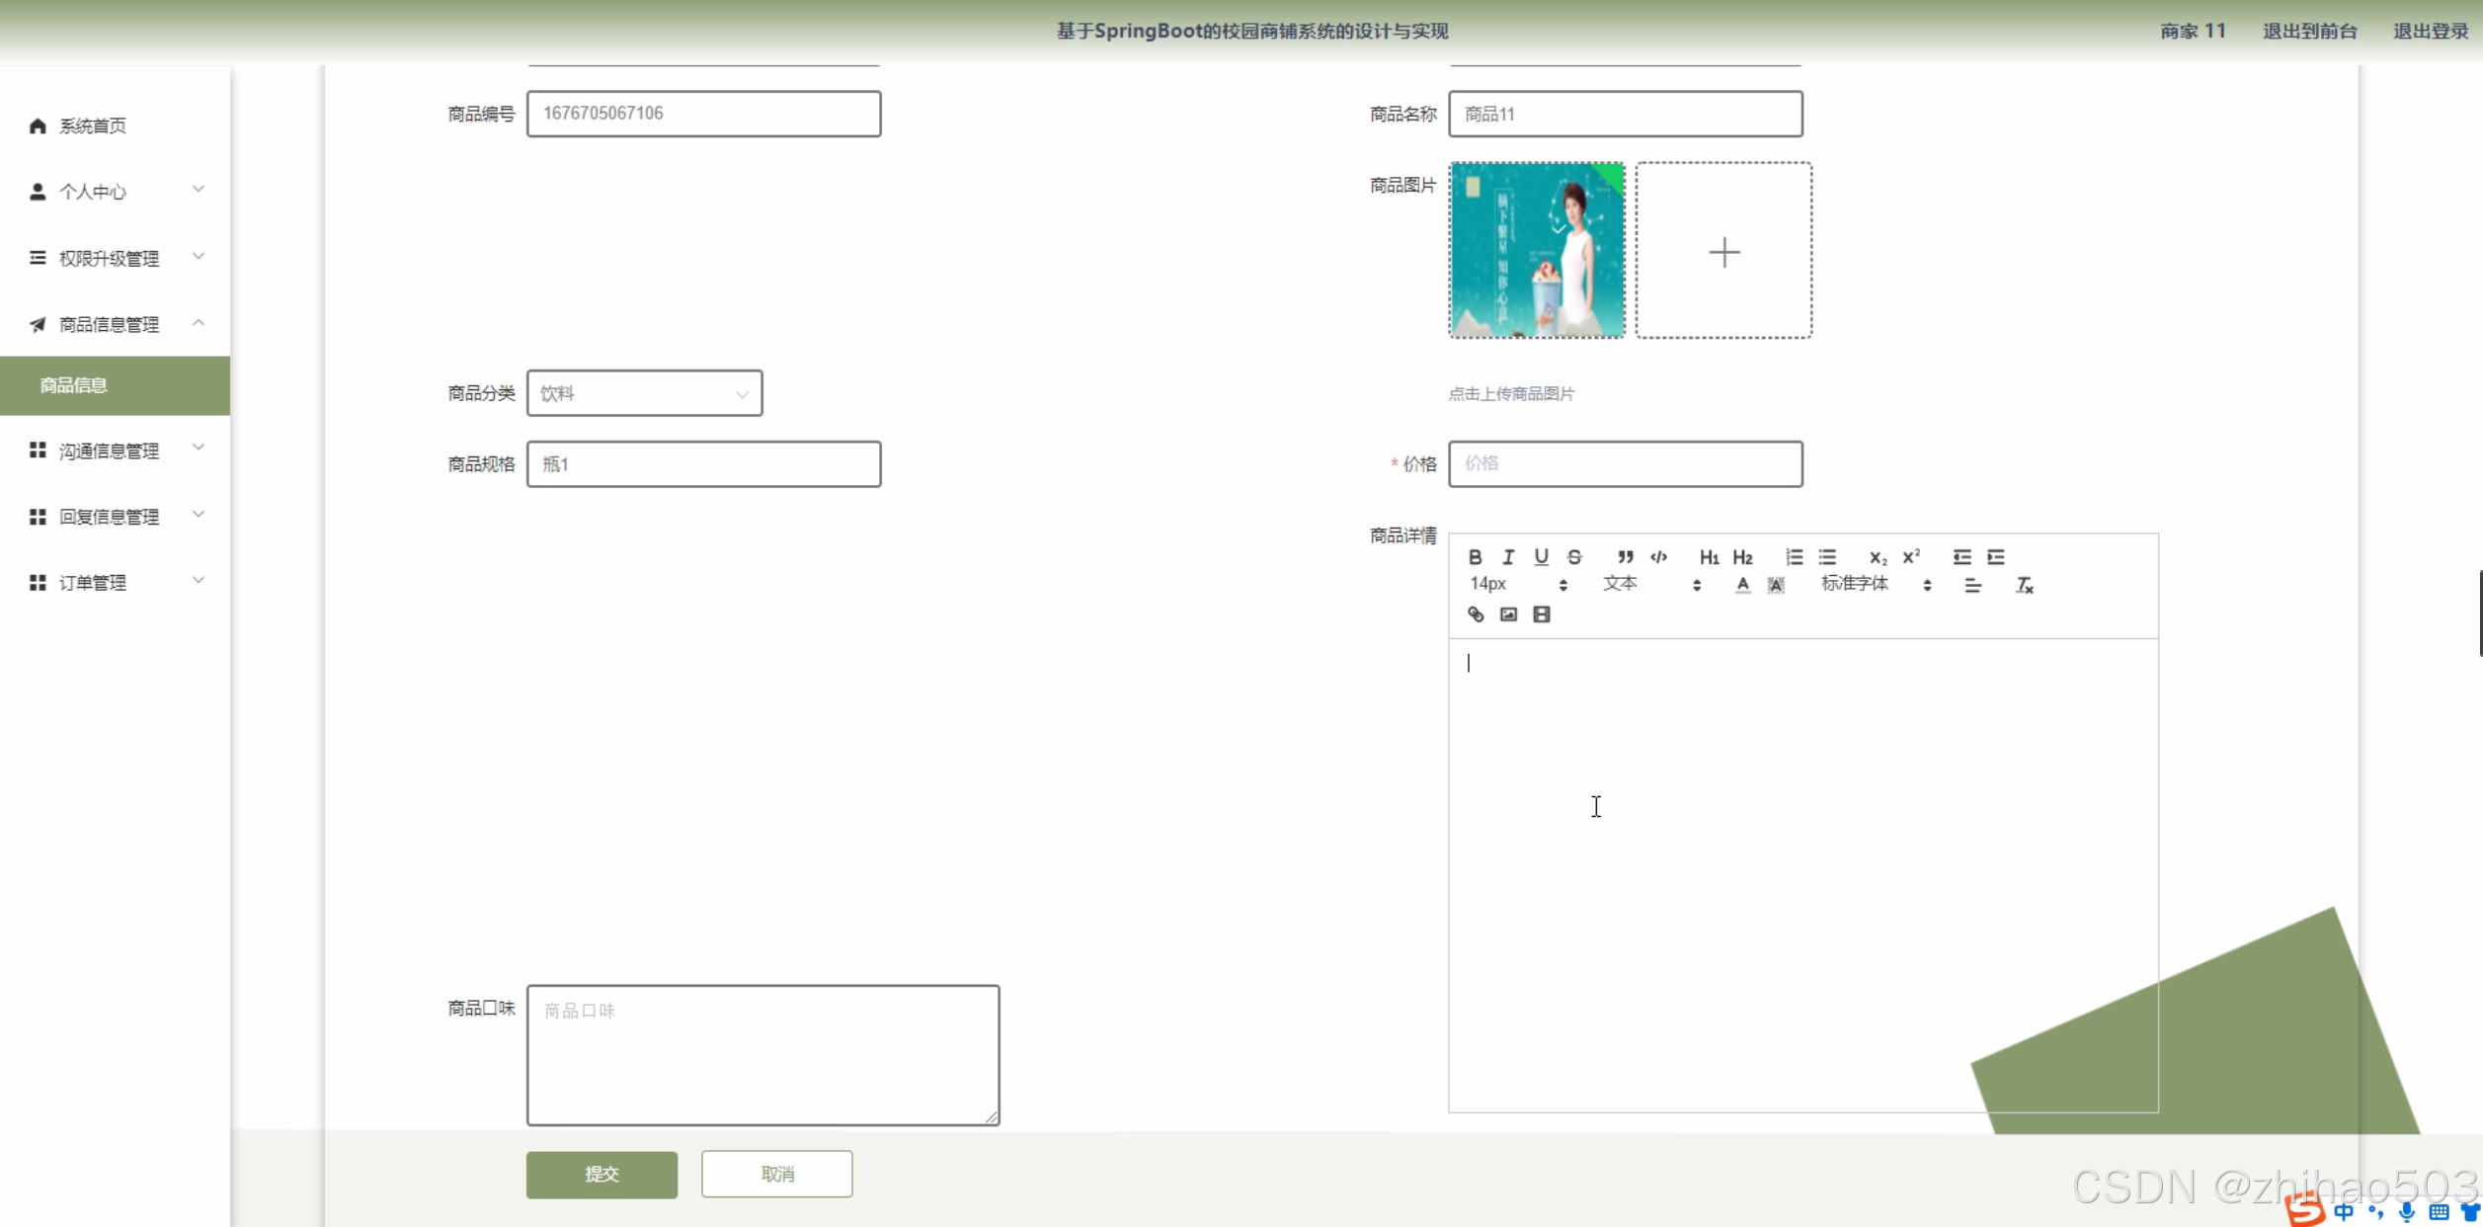Screen dimensions: 2483x1227
Task: Insert a code block
Action: coord(1659,557)
